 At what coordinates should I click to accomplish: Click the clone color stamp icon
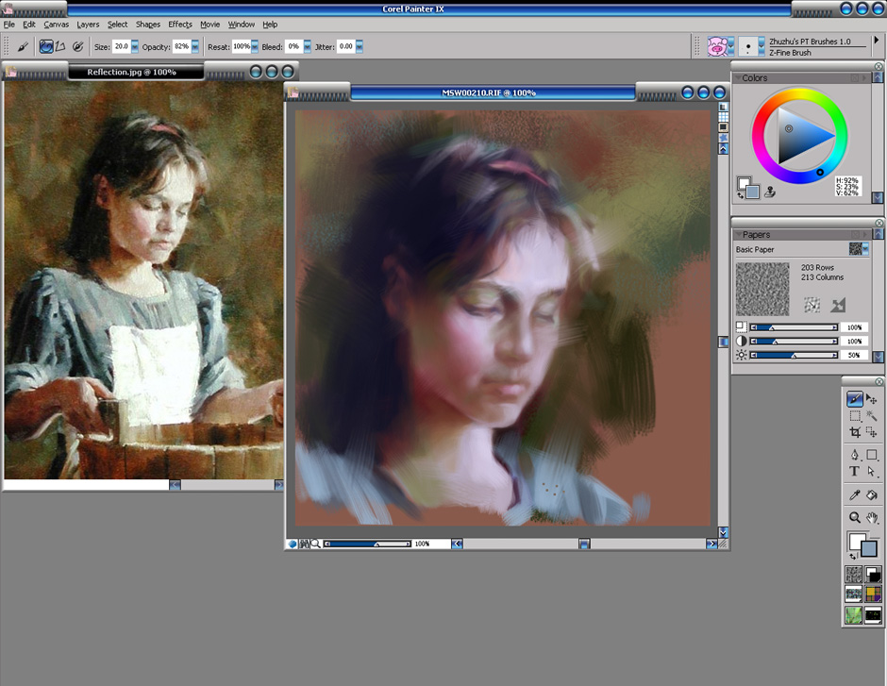coord(769,192)
